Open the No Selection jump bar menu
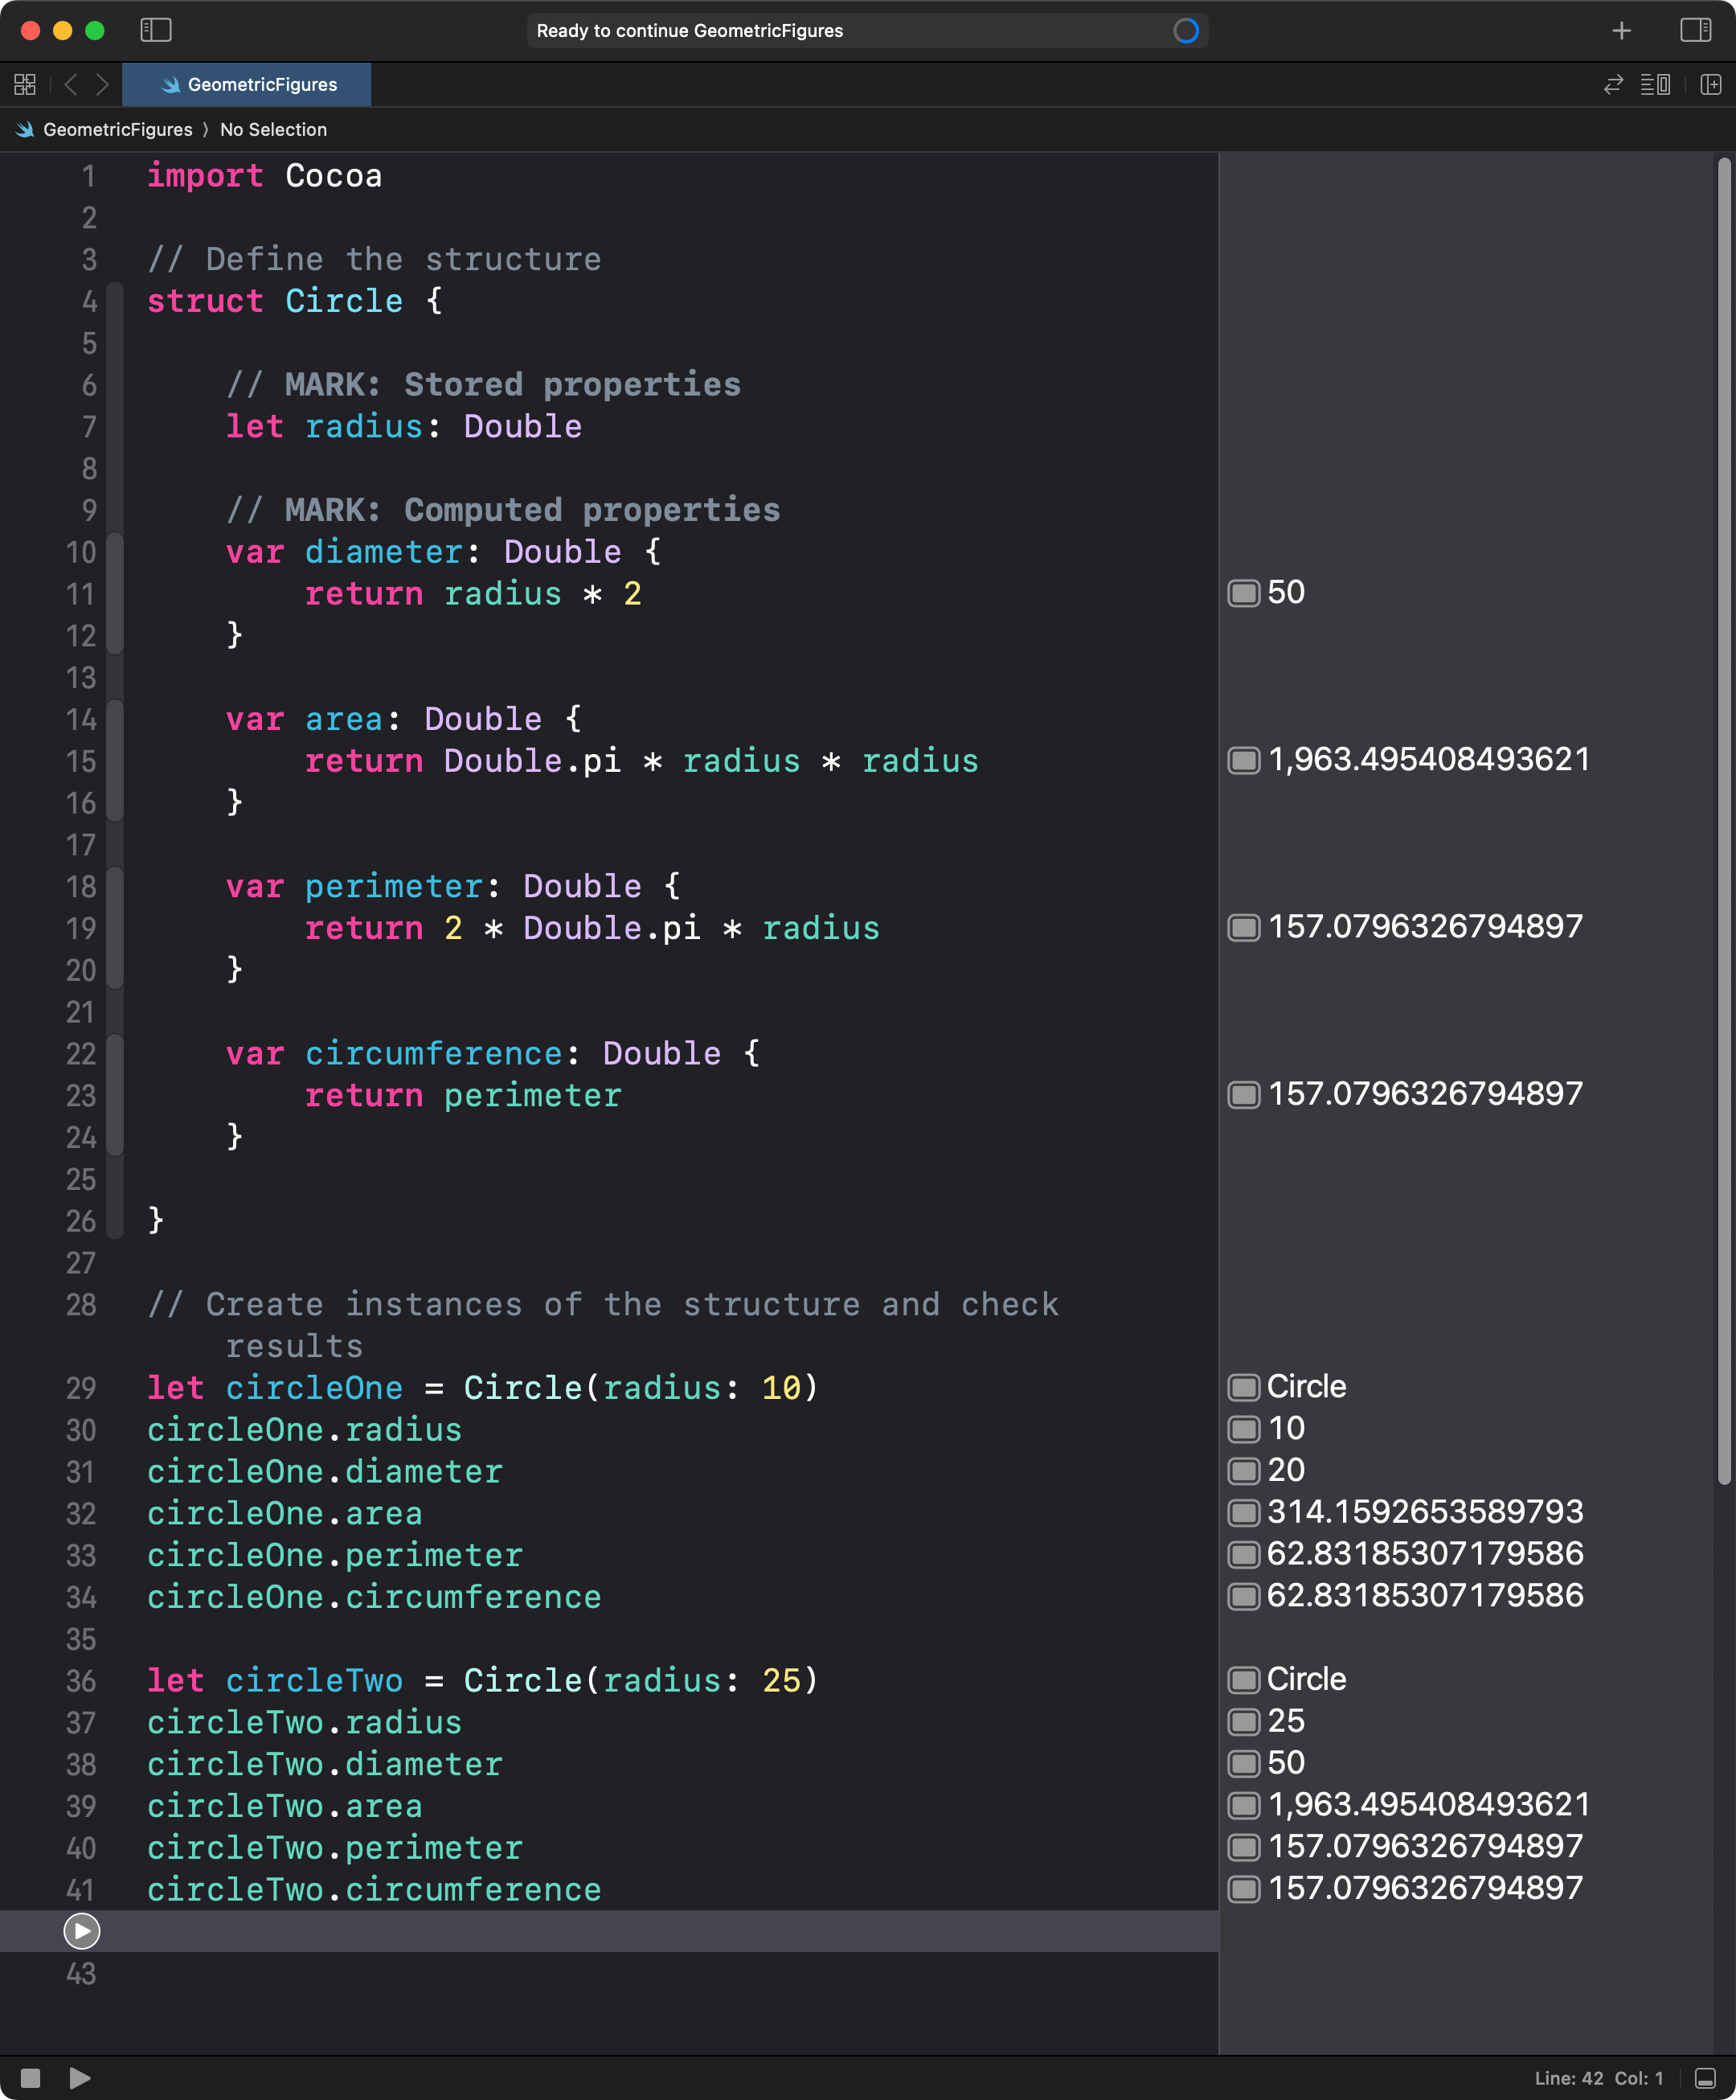The width and height of the screenshot is (1736, 2100). pos(272,130)
